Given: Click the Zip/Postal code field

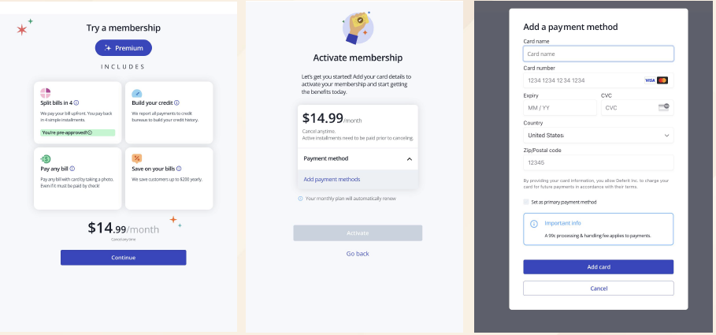Looking at the screenshot, I should click(x=598, y=162).
